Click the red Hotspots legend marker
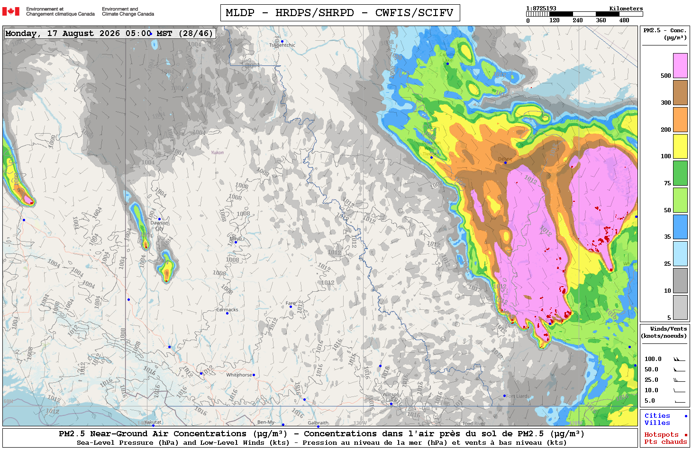 coord(686,435)
